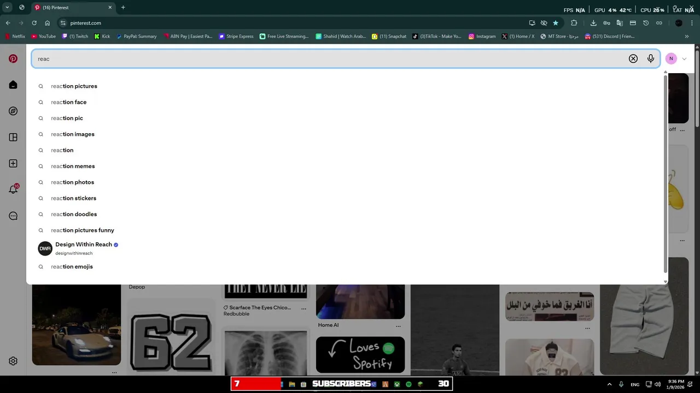Image resolution: width=700 pixels, height=393 pixels.
Task: Select the plain "reaction" suggestion
Action: (x=62, y=150)
